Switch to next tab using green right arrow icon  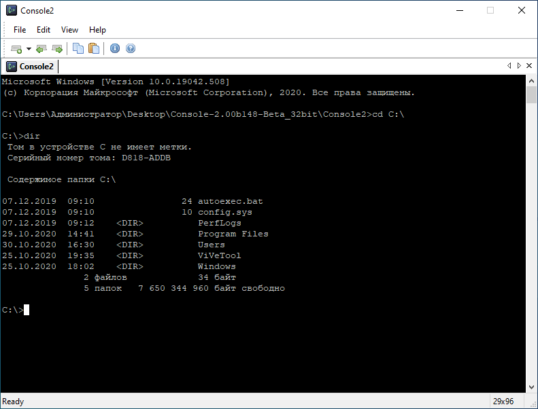[x=57, y=49]
